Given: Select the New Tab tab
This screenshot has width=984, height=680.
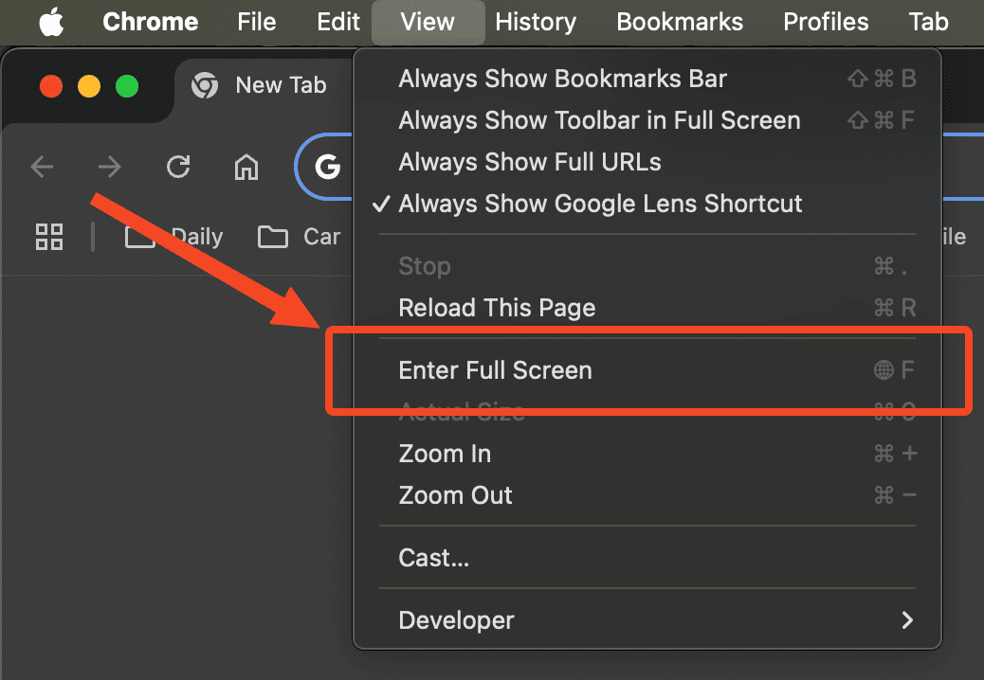Looking at the screenshot, I should (264, 85).
